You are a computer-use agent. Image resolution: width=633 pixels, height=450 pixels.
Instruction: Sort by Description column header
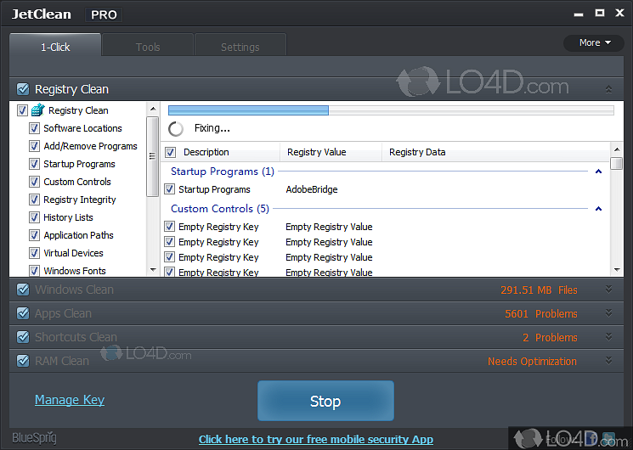[206, 152]
